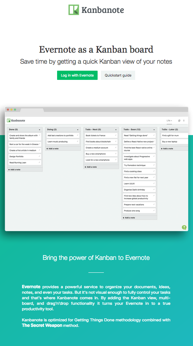
Task: Open the Life board selector dropdown
Action: [x=169, y=120]
